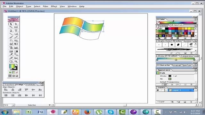Image resolution: width=205 pixels, height=115 pixels.
Task: Pick the Mesh tool
Action: [11, 51]
